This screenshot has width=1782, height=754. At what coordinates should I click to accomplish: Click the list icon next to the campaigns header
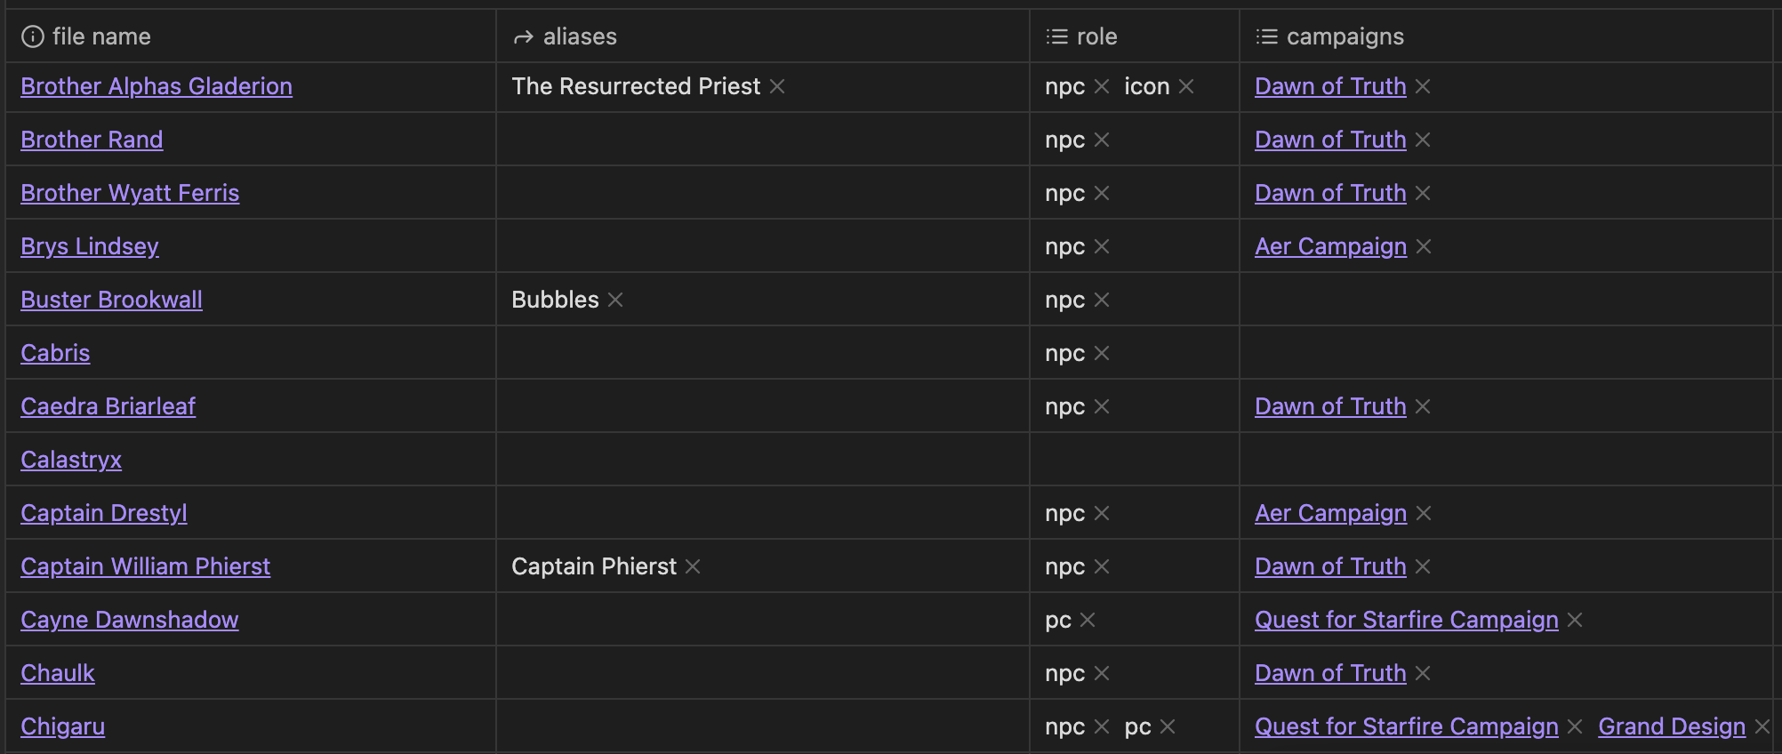[x=1265, y=36]
